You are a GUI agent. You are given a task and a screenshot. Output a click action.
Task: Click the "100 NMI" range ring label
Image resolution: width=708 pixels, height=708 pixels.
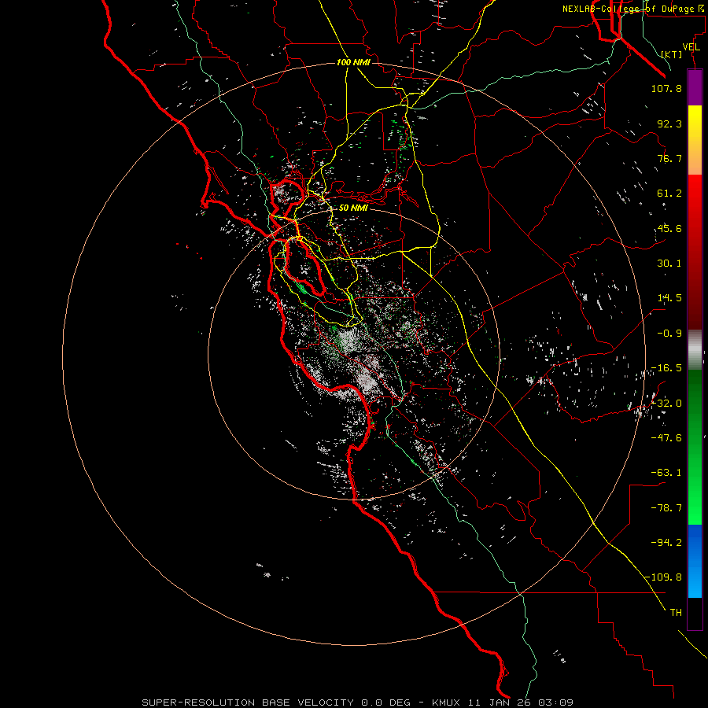(x=353, y=62)
